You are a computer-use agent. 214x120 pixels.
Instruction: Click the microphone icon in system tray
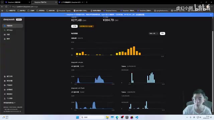[191, 117]
